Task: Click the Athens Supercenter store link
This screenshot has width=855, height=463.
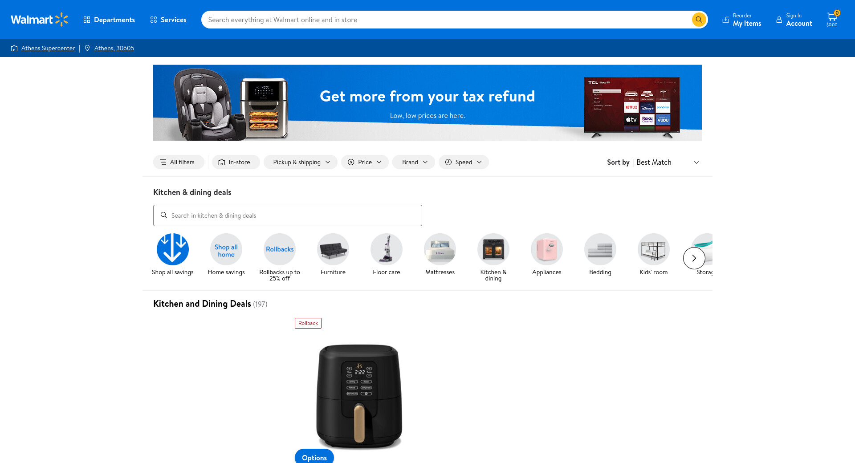Action: pyautogui.click(x=48, y=48)
